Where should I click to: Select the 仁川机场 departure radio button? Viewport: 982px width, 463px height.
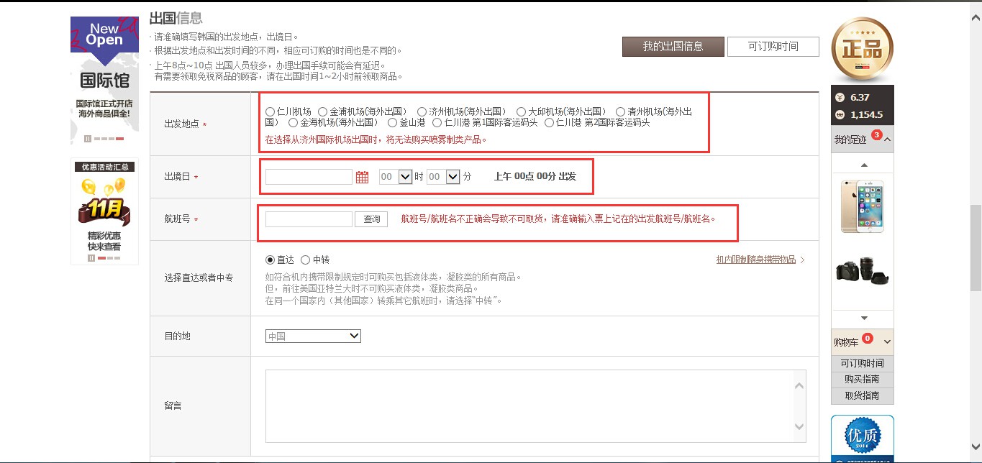pos(272,111)
